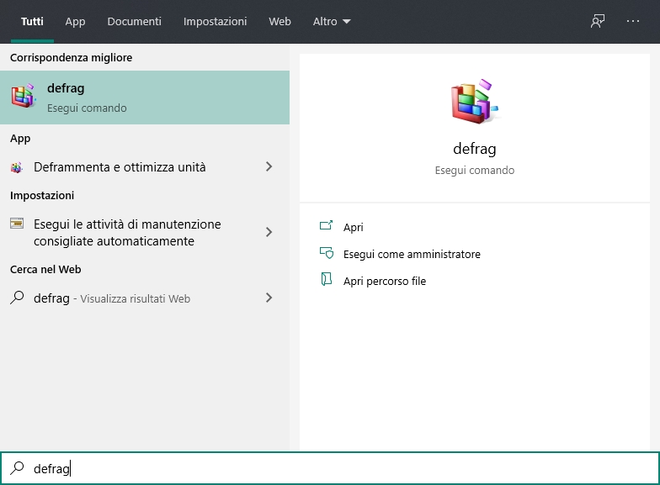Click the administrator shield icon
Image resolution: width=660 pixels, height=485 pixels.
(327, 252)
